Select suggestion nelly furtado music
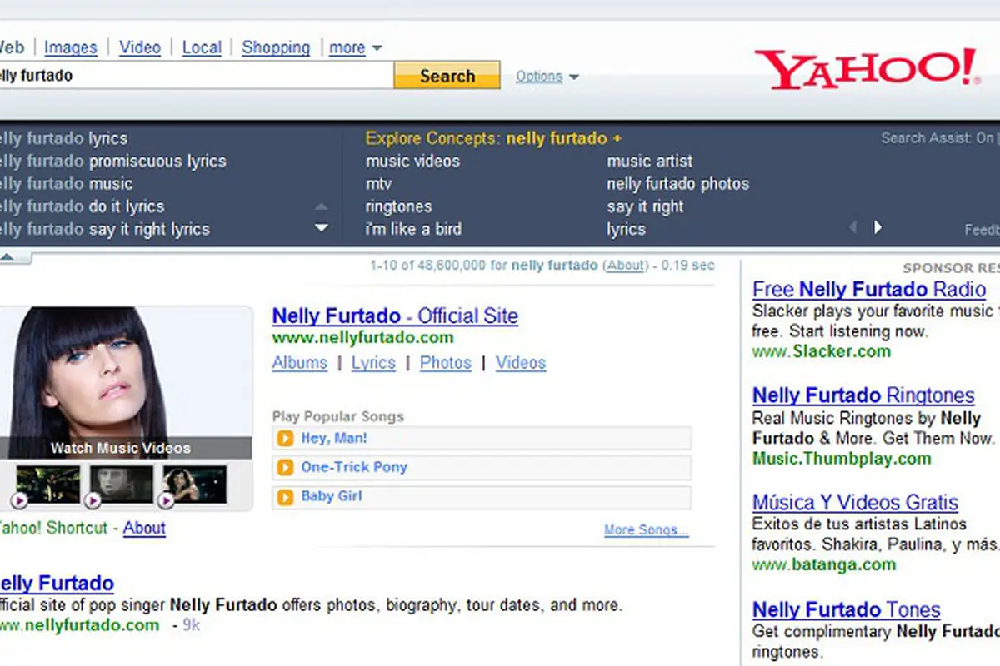The image size is (1000, 666). (66, 184)
